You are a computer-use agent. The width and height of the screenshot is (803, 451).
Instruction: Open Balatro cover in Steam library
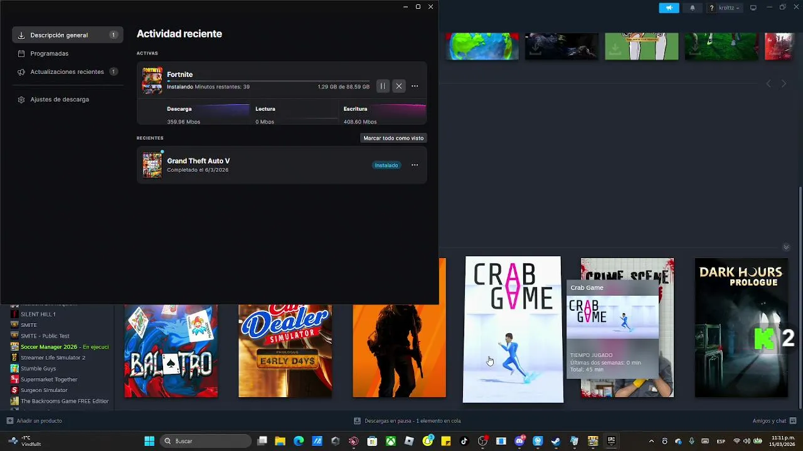pyautogui.click(x=171, y=351)
